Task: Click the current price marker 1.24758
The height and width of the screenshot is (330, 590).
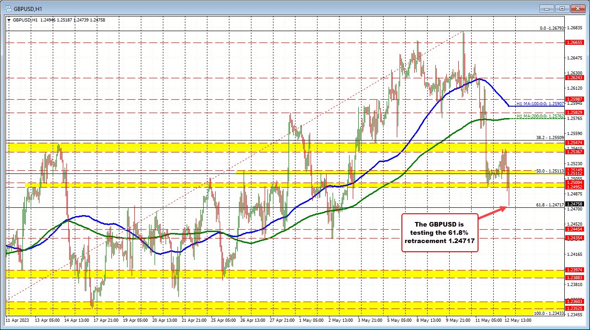Action: coord(575,204)
